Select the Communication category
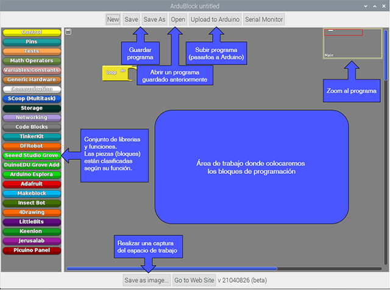Viewport: 390px width, 290px height. coord(32,89)
